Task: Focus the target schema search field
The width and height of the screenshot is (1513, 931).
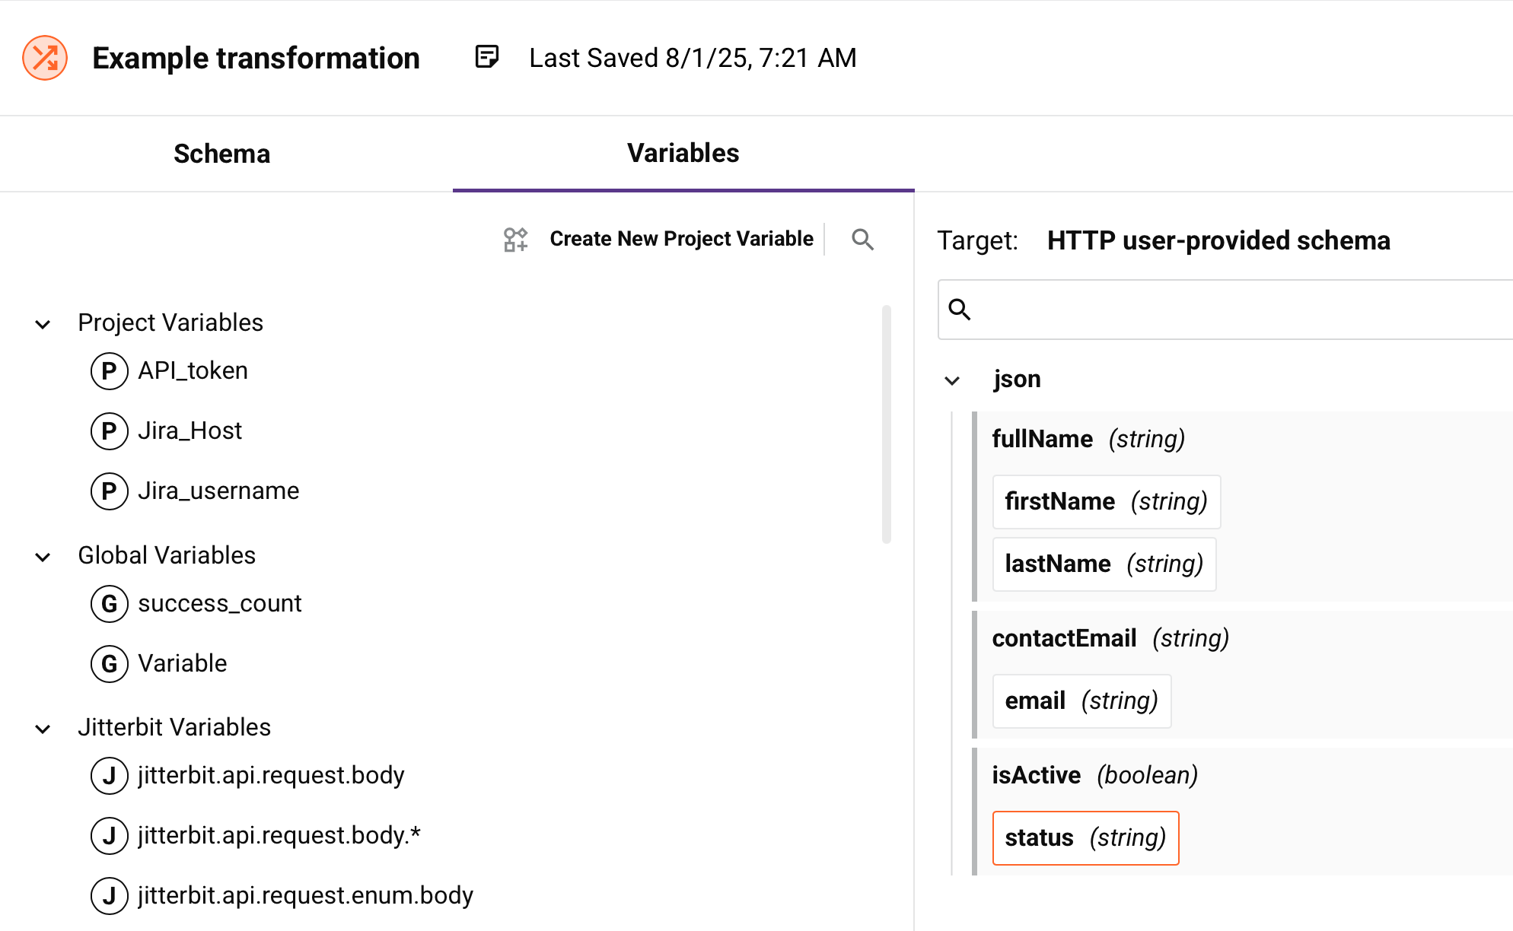Action: [x=1233, y=310]
